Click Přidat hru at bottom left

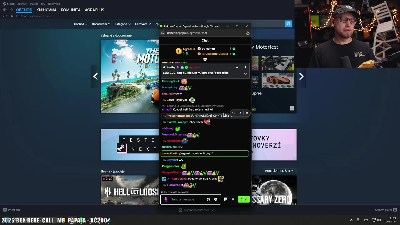[x=14, y=210]
